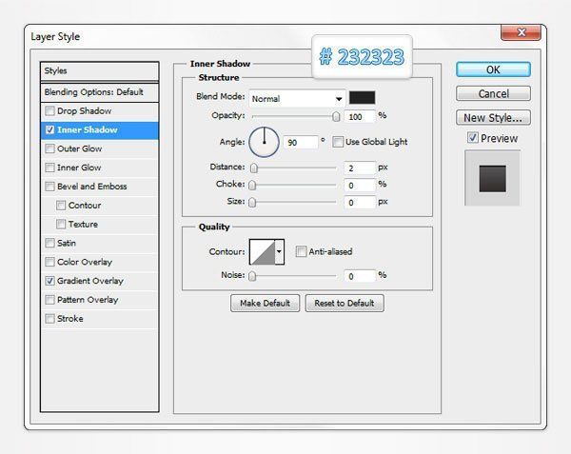The image size is (571, 454).
Task: Confirm with the OK button
Action: (x=493, y=69)
